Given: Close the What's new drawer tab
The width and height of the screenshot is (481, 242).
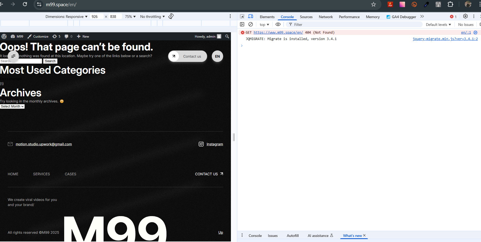Looking at the screenshot, I should [x=364, y=235].
